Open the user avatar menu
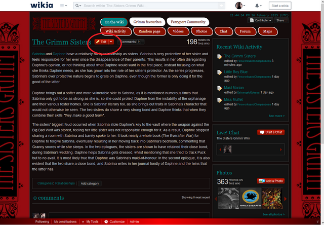This screenshot has height=225, width=324. [x=240, y=6]
